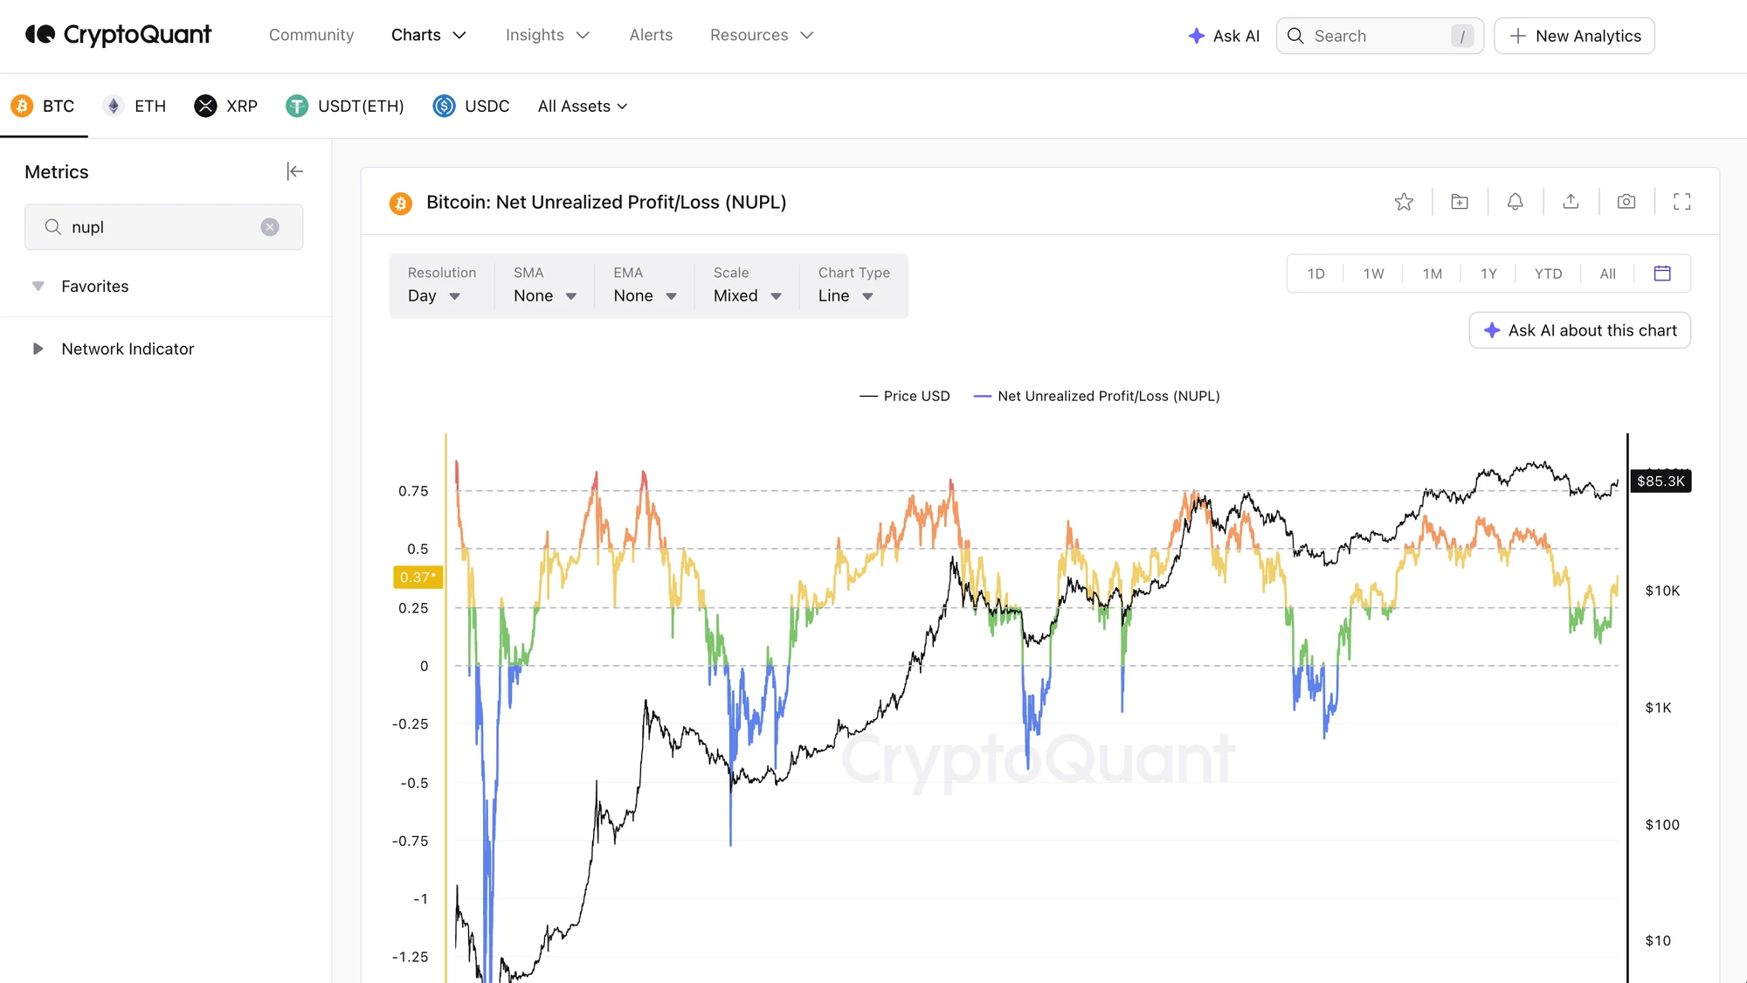Open the Scale Mixed dropdown

tap(747, 286)
